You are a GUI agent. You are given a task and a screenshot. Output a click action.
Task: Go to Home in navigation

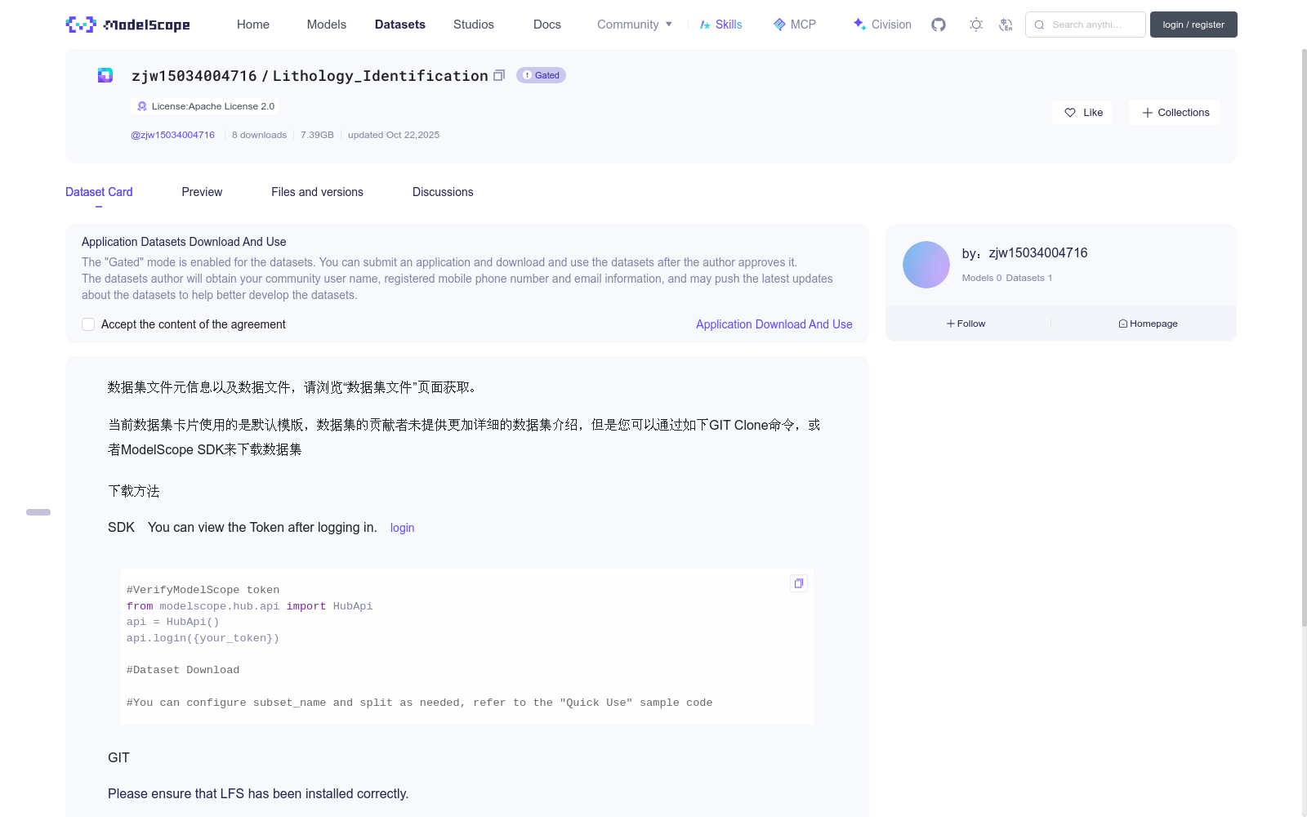[x=253, y=25]
